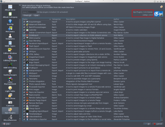Image resolution: width=165 pixels, height=127 pixels.
Task: Sort by Name column header arrow
Action: (50, 19)
